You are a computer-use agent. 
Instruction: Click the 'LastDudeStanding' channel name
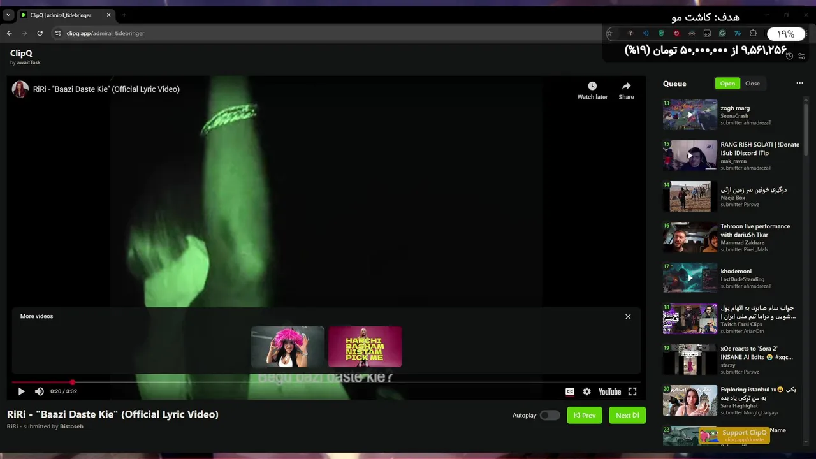pyautogui.click(x=742, y=279)
